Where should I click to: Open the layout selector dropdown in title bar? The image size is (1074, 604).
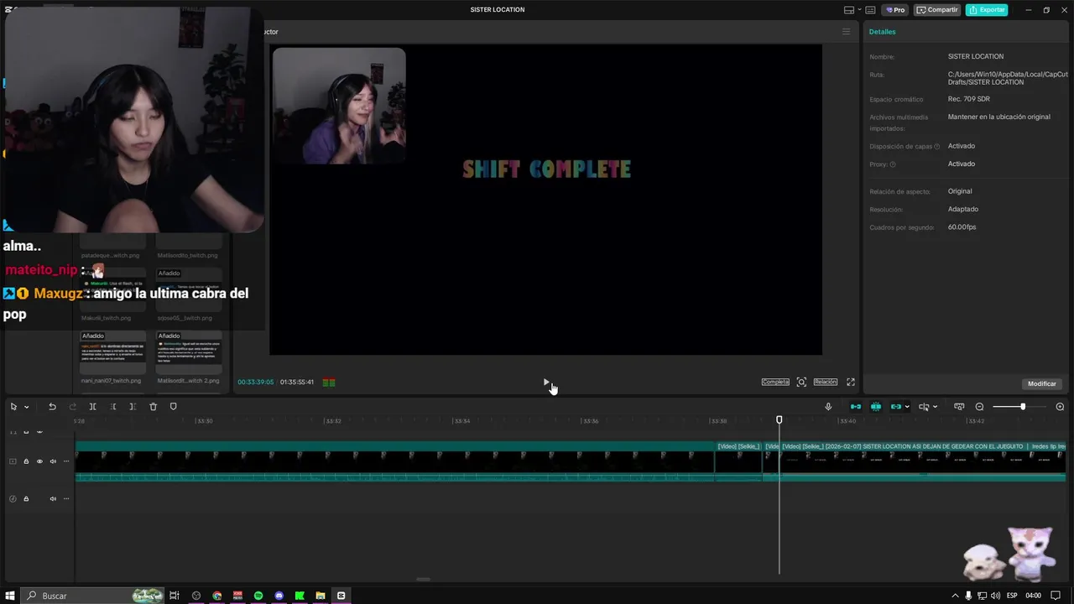tap(852, 10)
